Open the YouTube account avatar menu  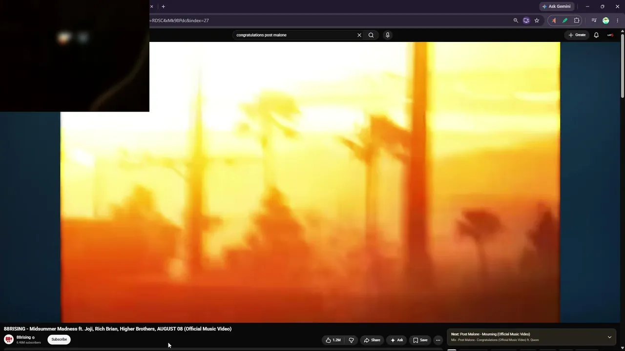click(610, 35)
